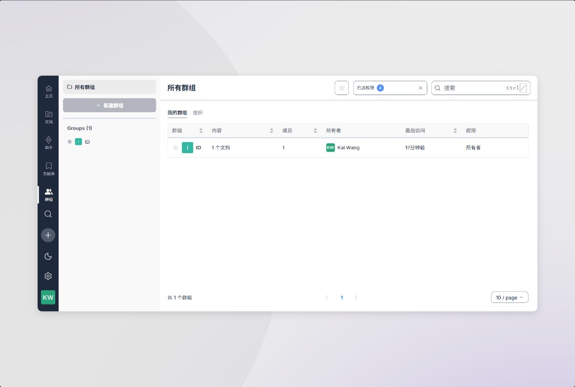Click the blue 4 permissions count badge
575x387 pixels.
pyautogui.click(x=380, y=88)
